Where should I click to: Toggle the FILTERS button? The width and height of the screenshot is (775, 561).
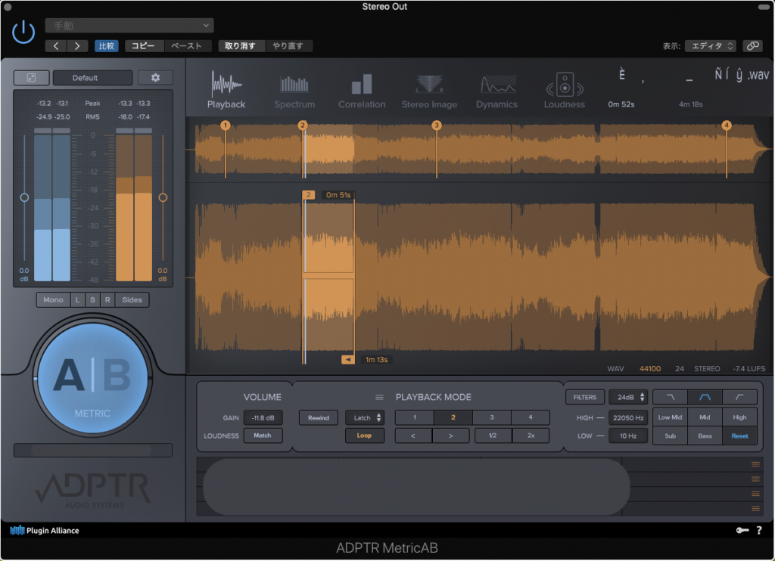(x=585, y=397)
